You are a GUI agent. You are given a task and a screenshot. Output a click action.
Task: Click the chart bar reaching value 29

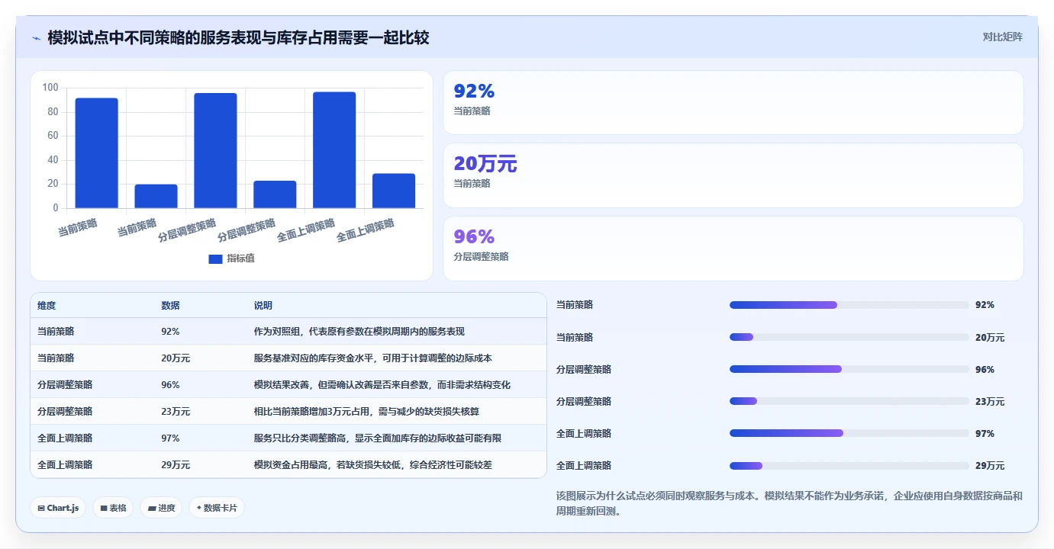point(394,191)
